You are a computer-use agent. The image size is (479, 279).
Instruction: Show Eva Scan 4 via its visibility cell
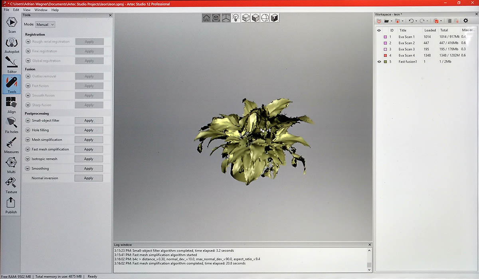pos(379,55)
